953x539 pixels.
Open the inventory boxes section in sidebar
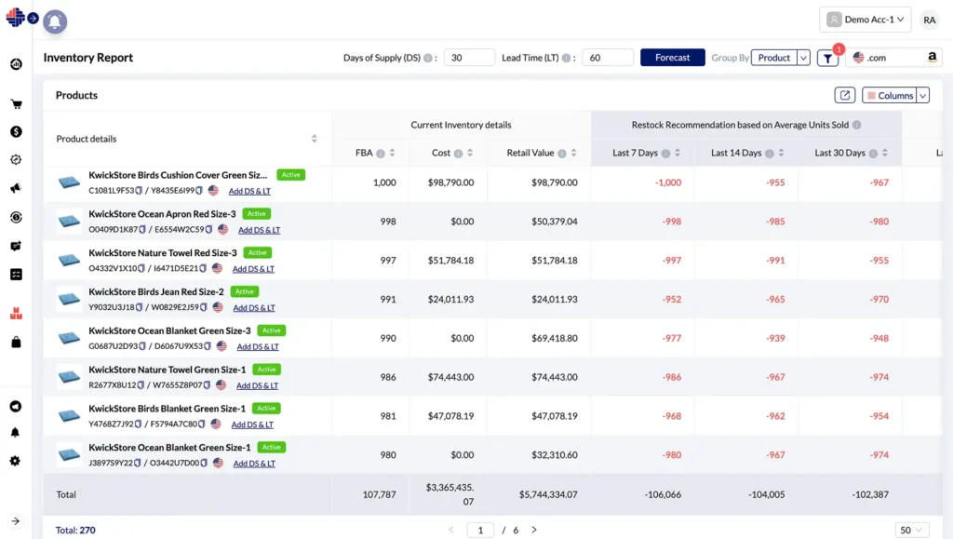pos(17,314)
